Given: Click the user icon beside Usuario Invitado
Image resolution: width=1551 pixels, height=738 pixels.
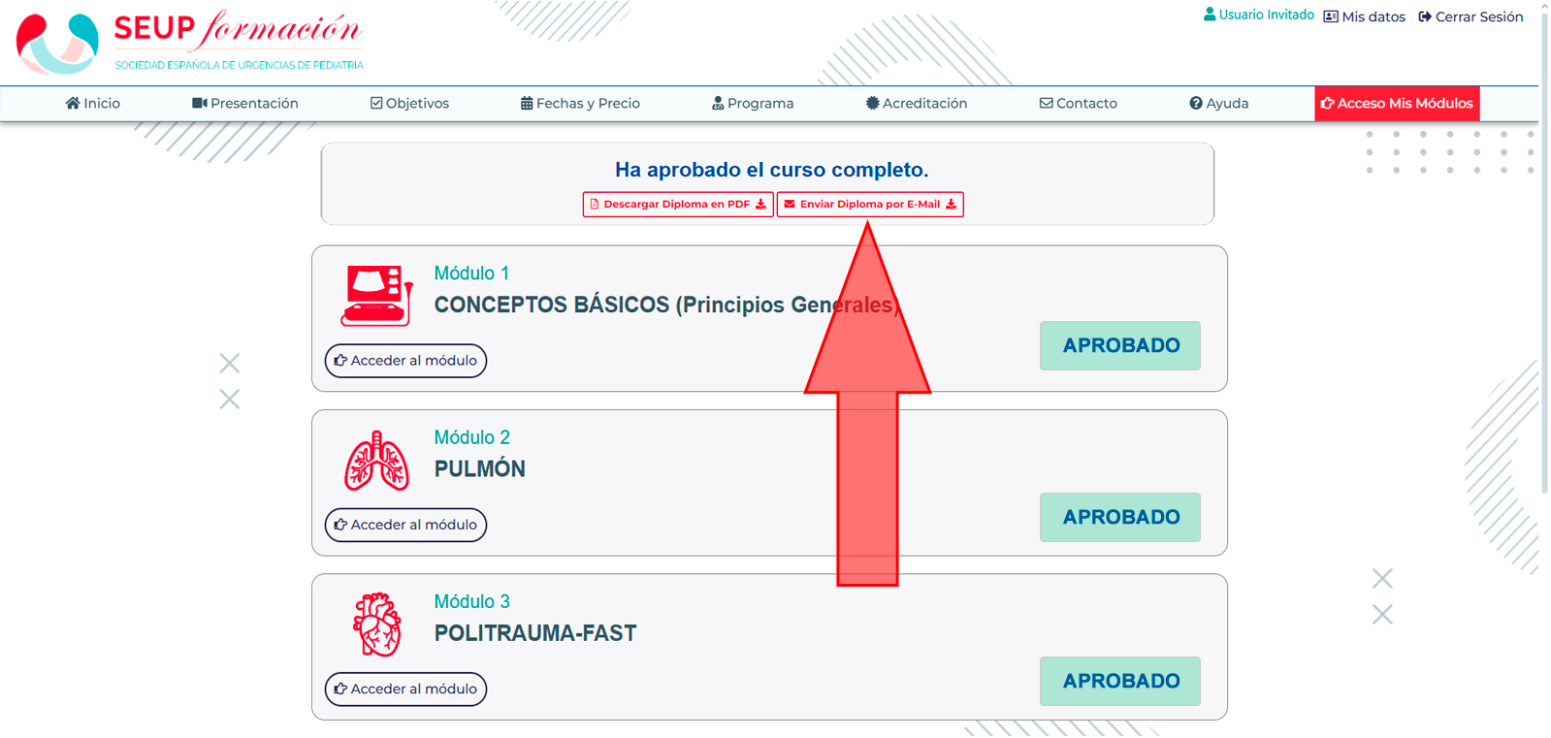Looking at the screenshot, I should pos(1210,15).
